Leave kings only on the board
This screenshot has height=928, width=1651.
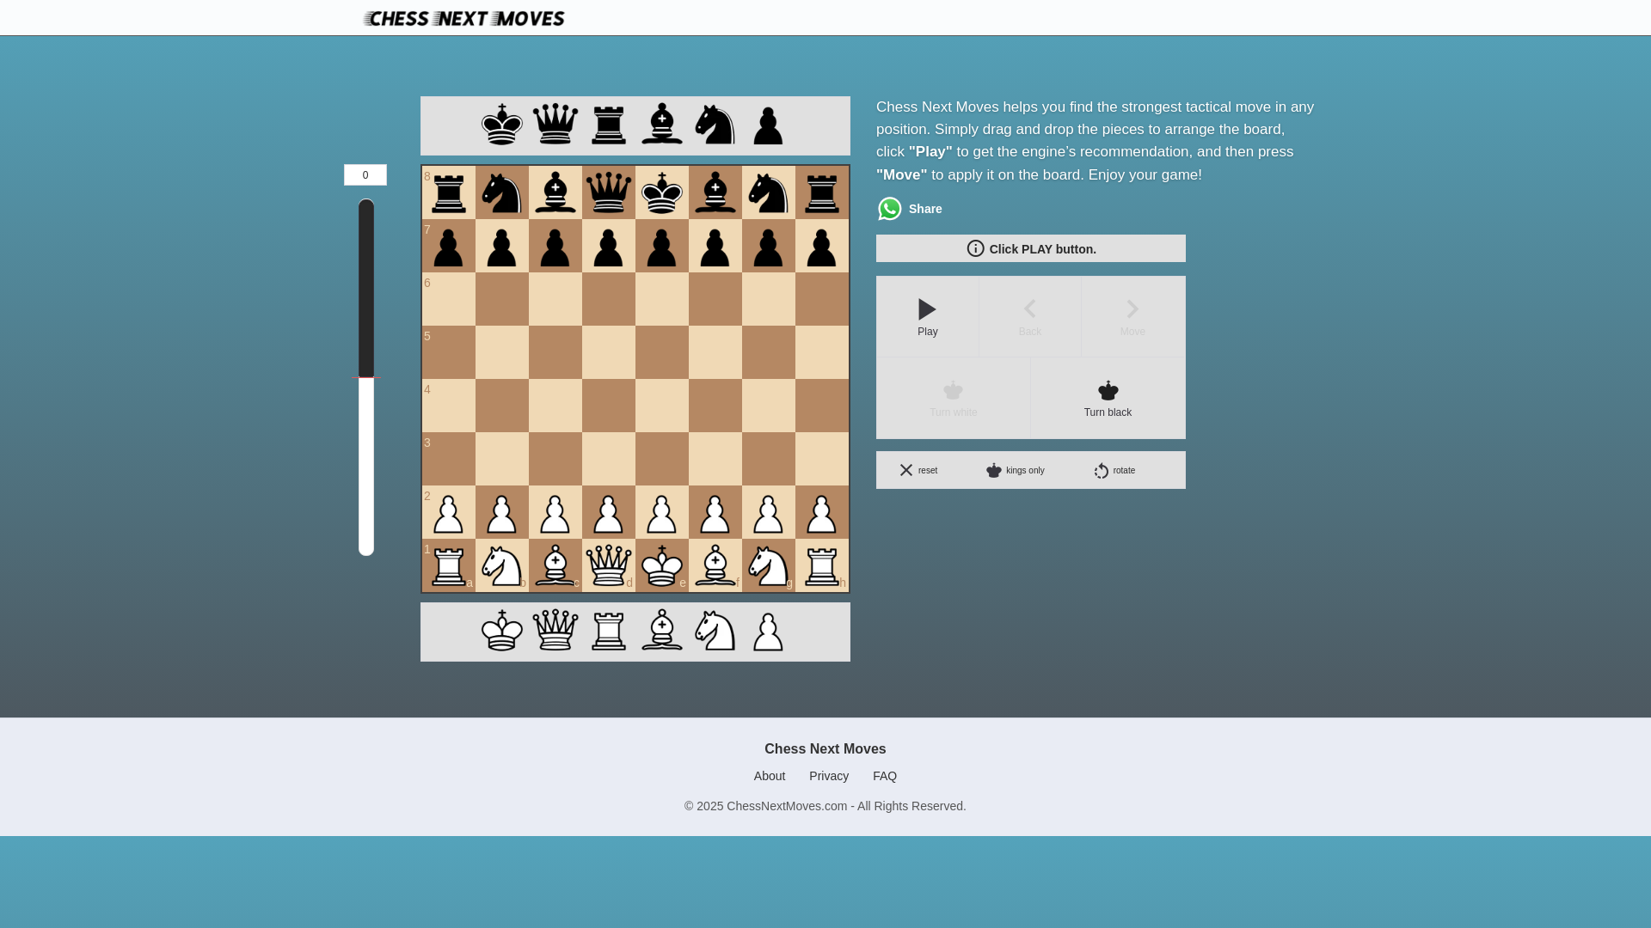point(1016,470)
